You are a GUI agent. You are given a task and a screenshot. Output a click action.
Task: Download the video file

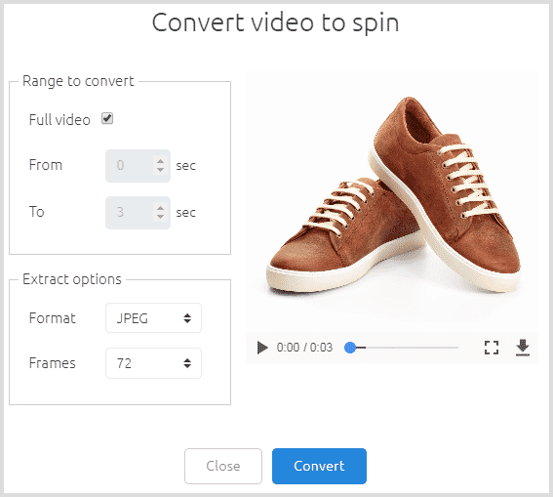point(523,348)
